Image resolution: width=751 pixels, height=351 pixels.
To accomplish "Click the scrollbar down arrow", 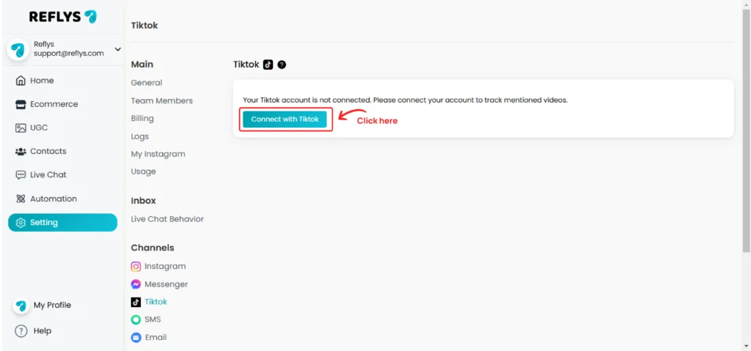I will (x=746, y=346).
